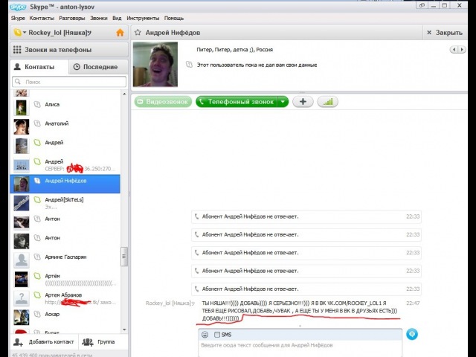This screenshot has height=357, width=476.
Task: Click the Rockey_lol sender name in chat
Action: tap(170, 303)
